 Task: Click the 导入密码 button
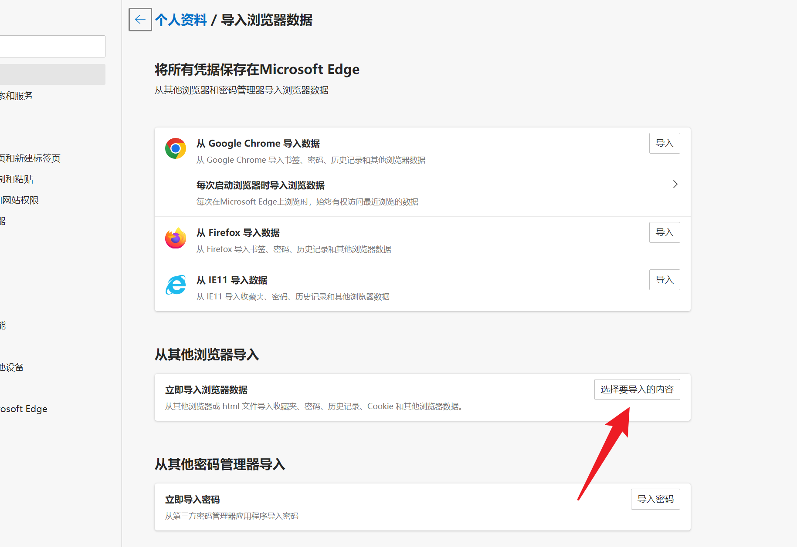(655, 499)
